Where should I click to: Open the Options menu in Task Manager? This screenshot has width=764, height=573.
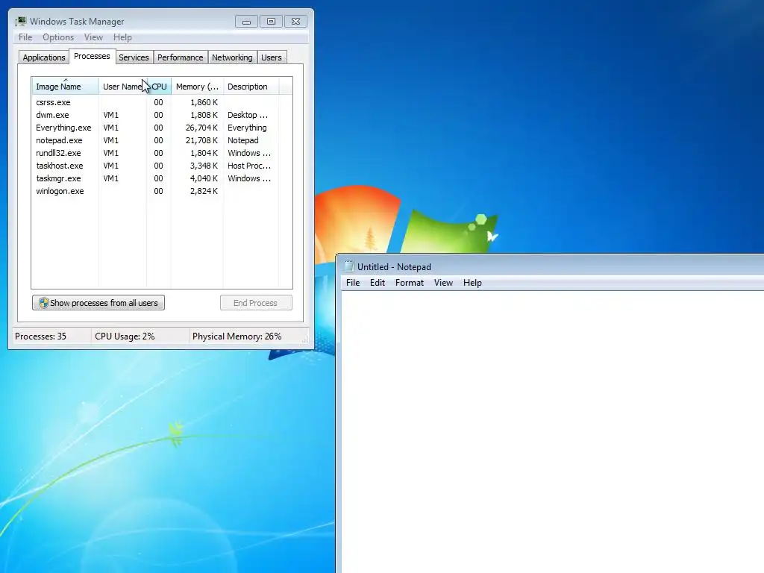[58, 37]
